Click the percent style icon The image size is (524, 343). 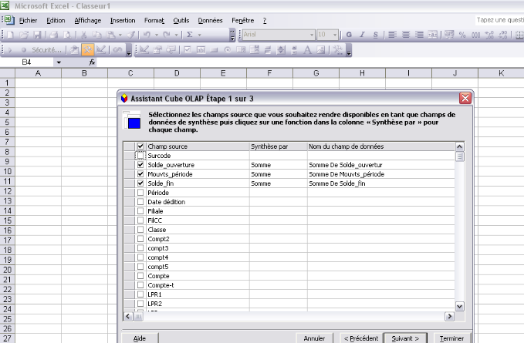click(x=462, y=35)
